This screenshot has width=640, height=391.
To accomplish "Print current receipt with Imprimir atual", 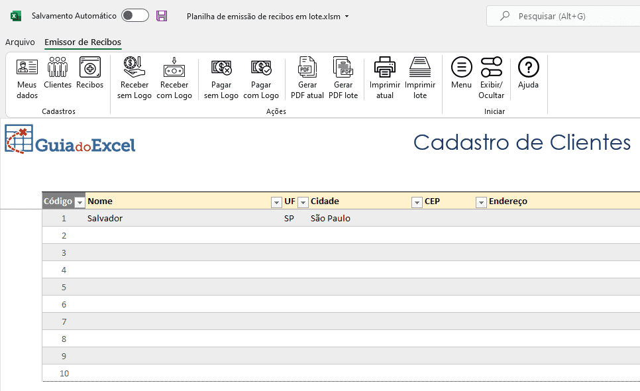I will click(384, 77).
